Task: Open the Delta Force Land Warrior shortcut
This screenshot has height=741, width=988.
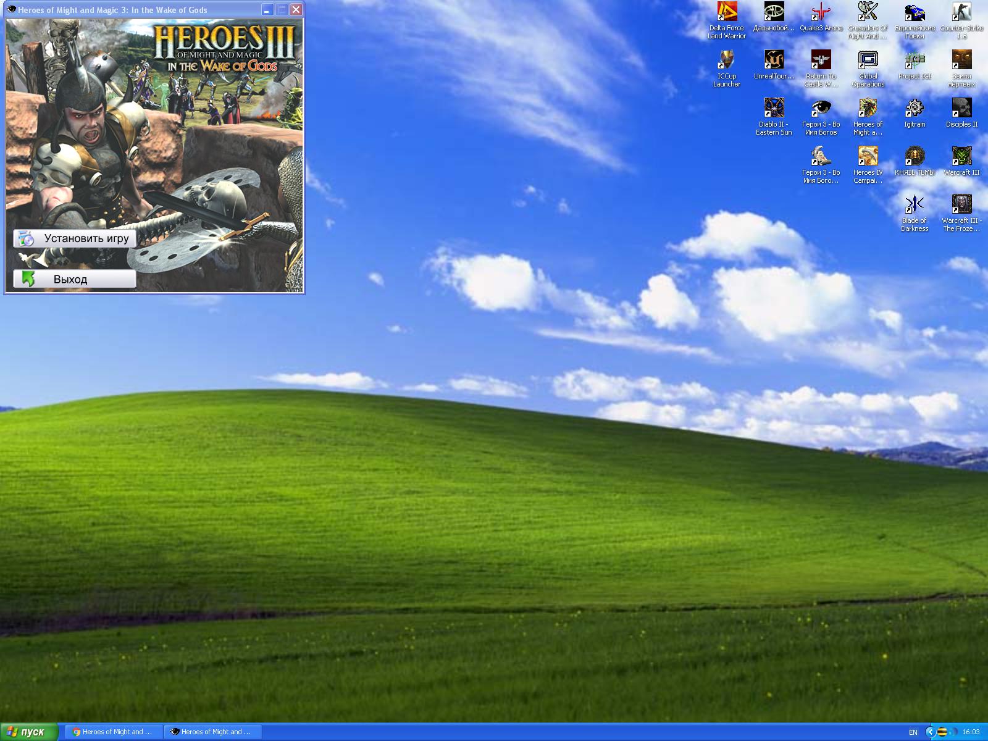Action: [x=727, y=20]
